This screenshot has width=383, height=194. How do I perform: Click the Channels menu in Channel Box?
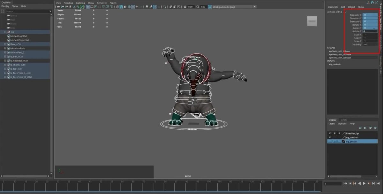pos(333,7)
